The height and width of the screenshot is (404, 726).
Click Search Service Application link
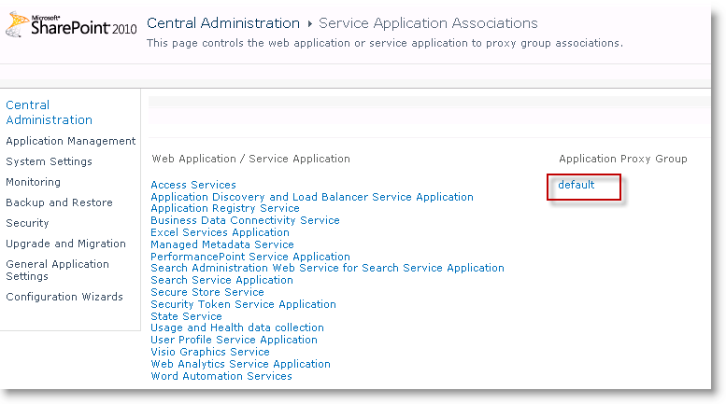(221, 280)
